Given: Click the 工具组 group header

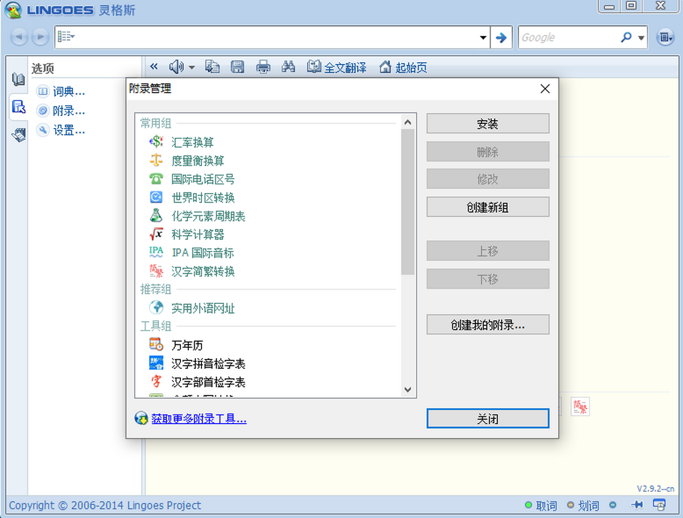Looking at the screenshot, I should (156, 326).
